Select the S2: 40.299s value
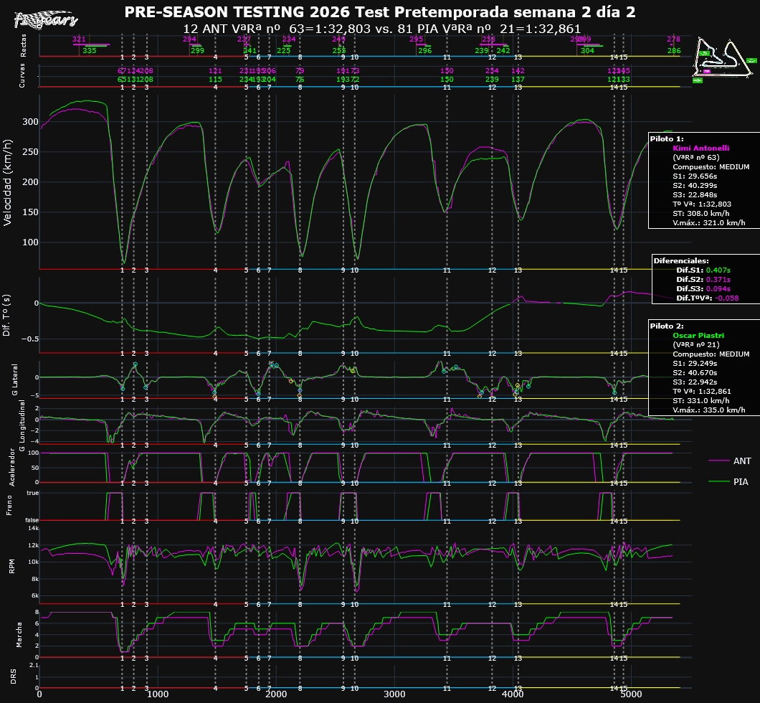Screen dimensions: 760x703 tap(695, 185)
